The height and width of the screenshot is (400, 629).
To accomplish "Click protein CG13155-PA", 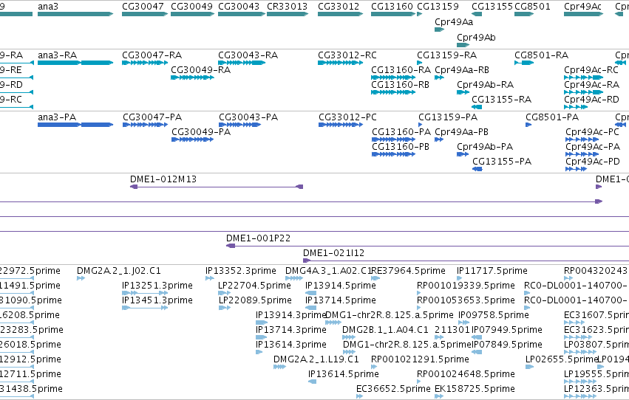I will (477, 169).
